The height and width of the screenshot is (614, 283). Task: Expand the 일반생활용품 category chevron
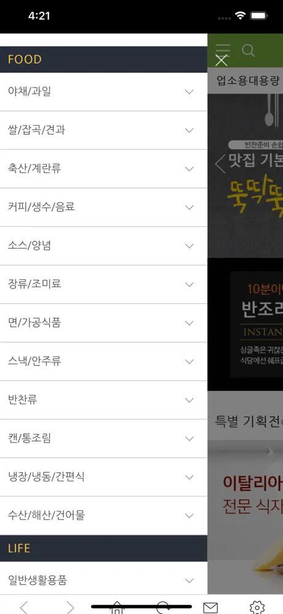pyautogui.click(x=189, y=581)
